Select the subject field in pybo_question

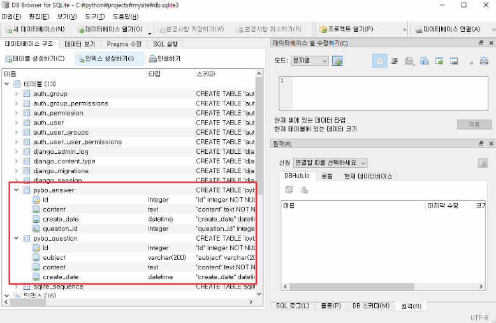point(128,257)
